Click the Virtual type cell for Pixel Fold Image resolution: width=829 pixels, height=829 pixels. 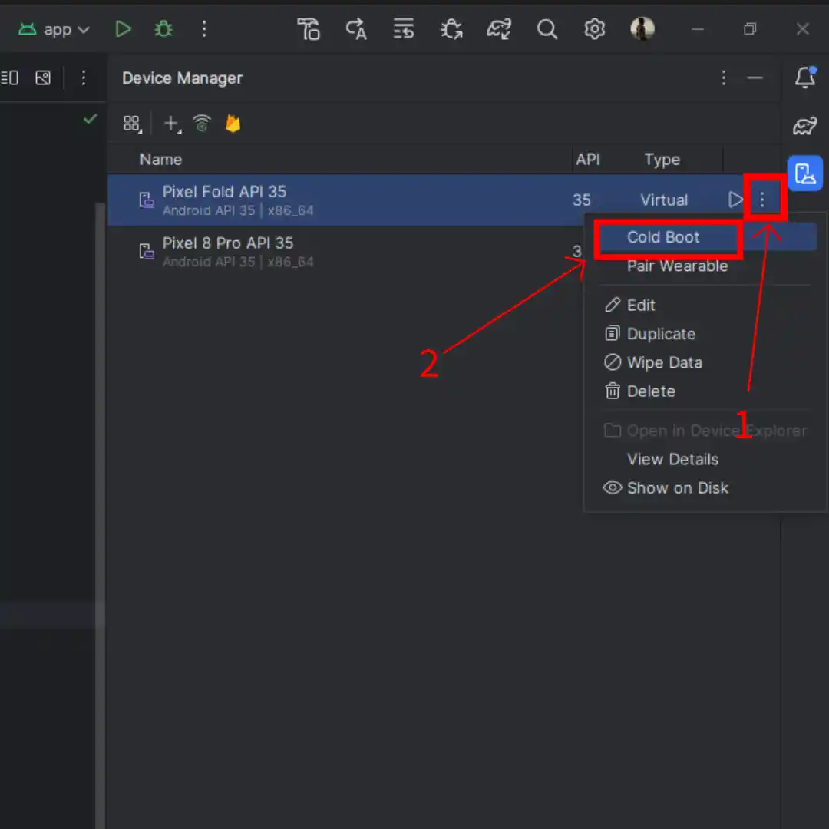[664, 200]
